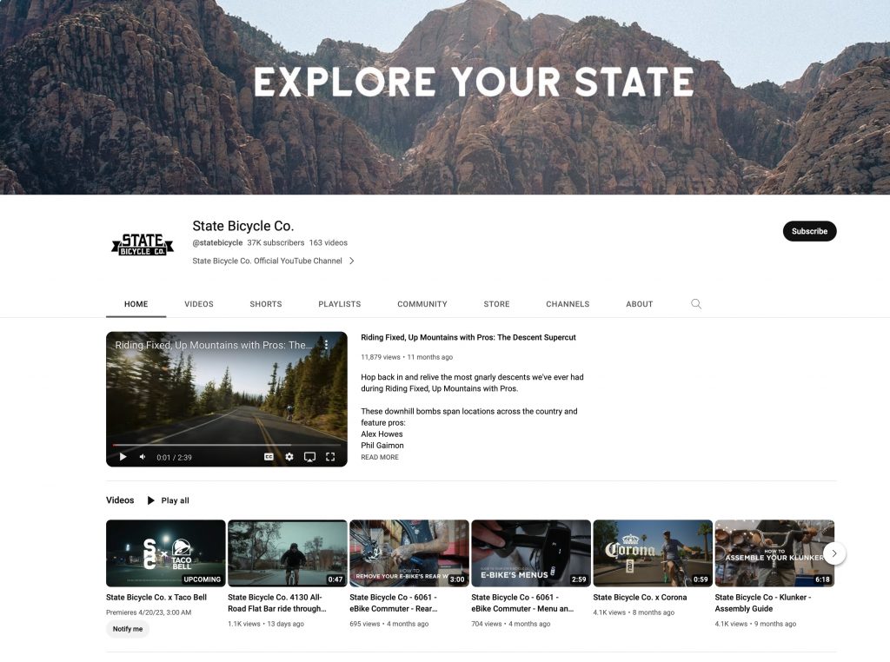890x662 pixels.
Task: Click the AirPlay cast icon
Action: [309, 457]
